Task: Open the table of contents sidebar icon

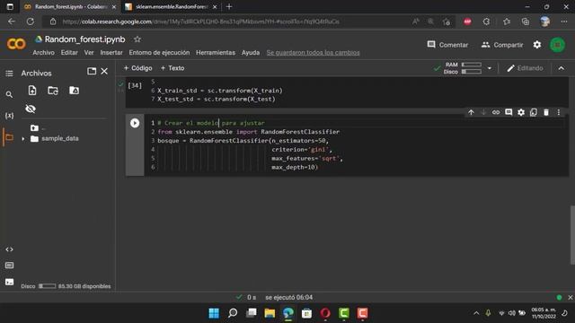Action: 9,74
